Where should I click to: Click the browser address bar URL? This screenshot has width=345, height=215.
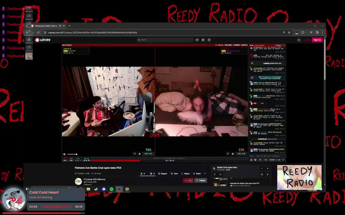click(x=92, y=33)
